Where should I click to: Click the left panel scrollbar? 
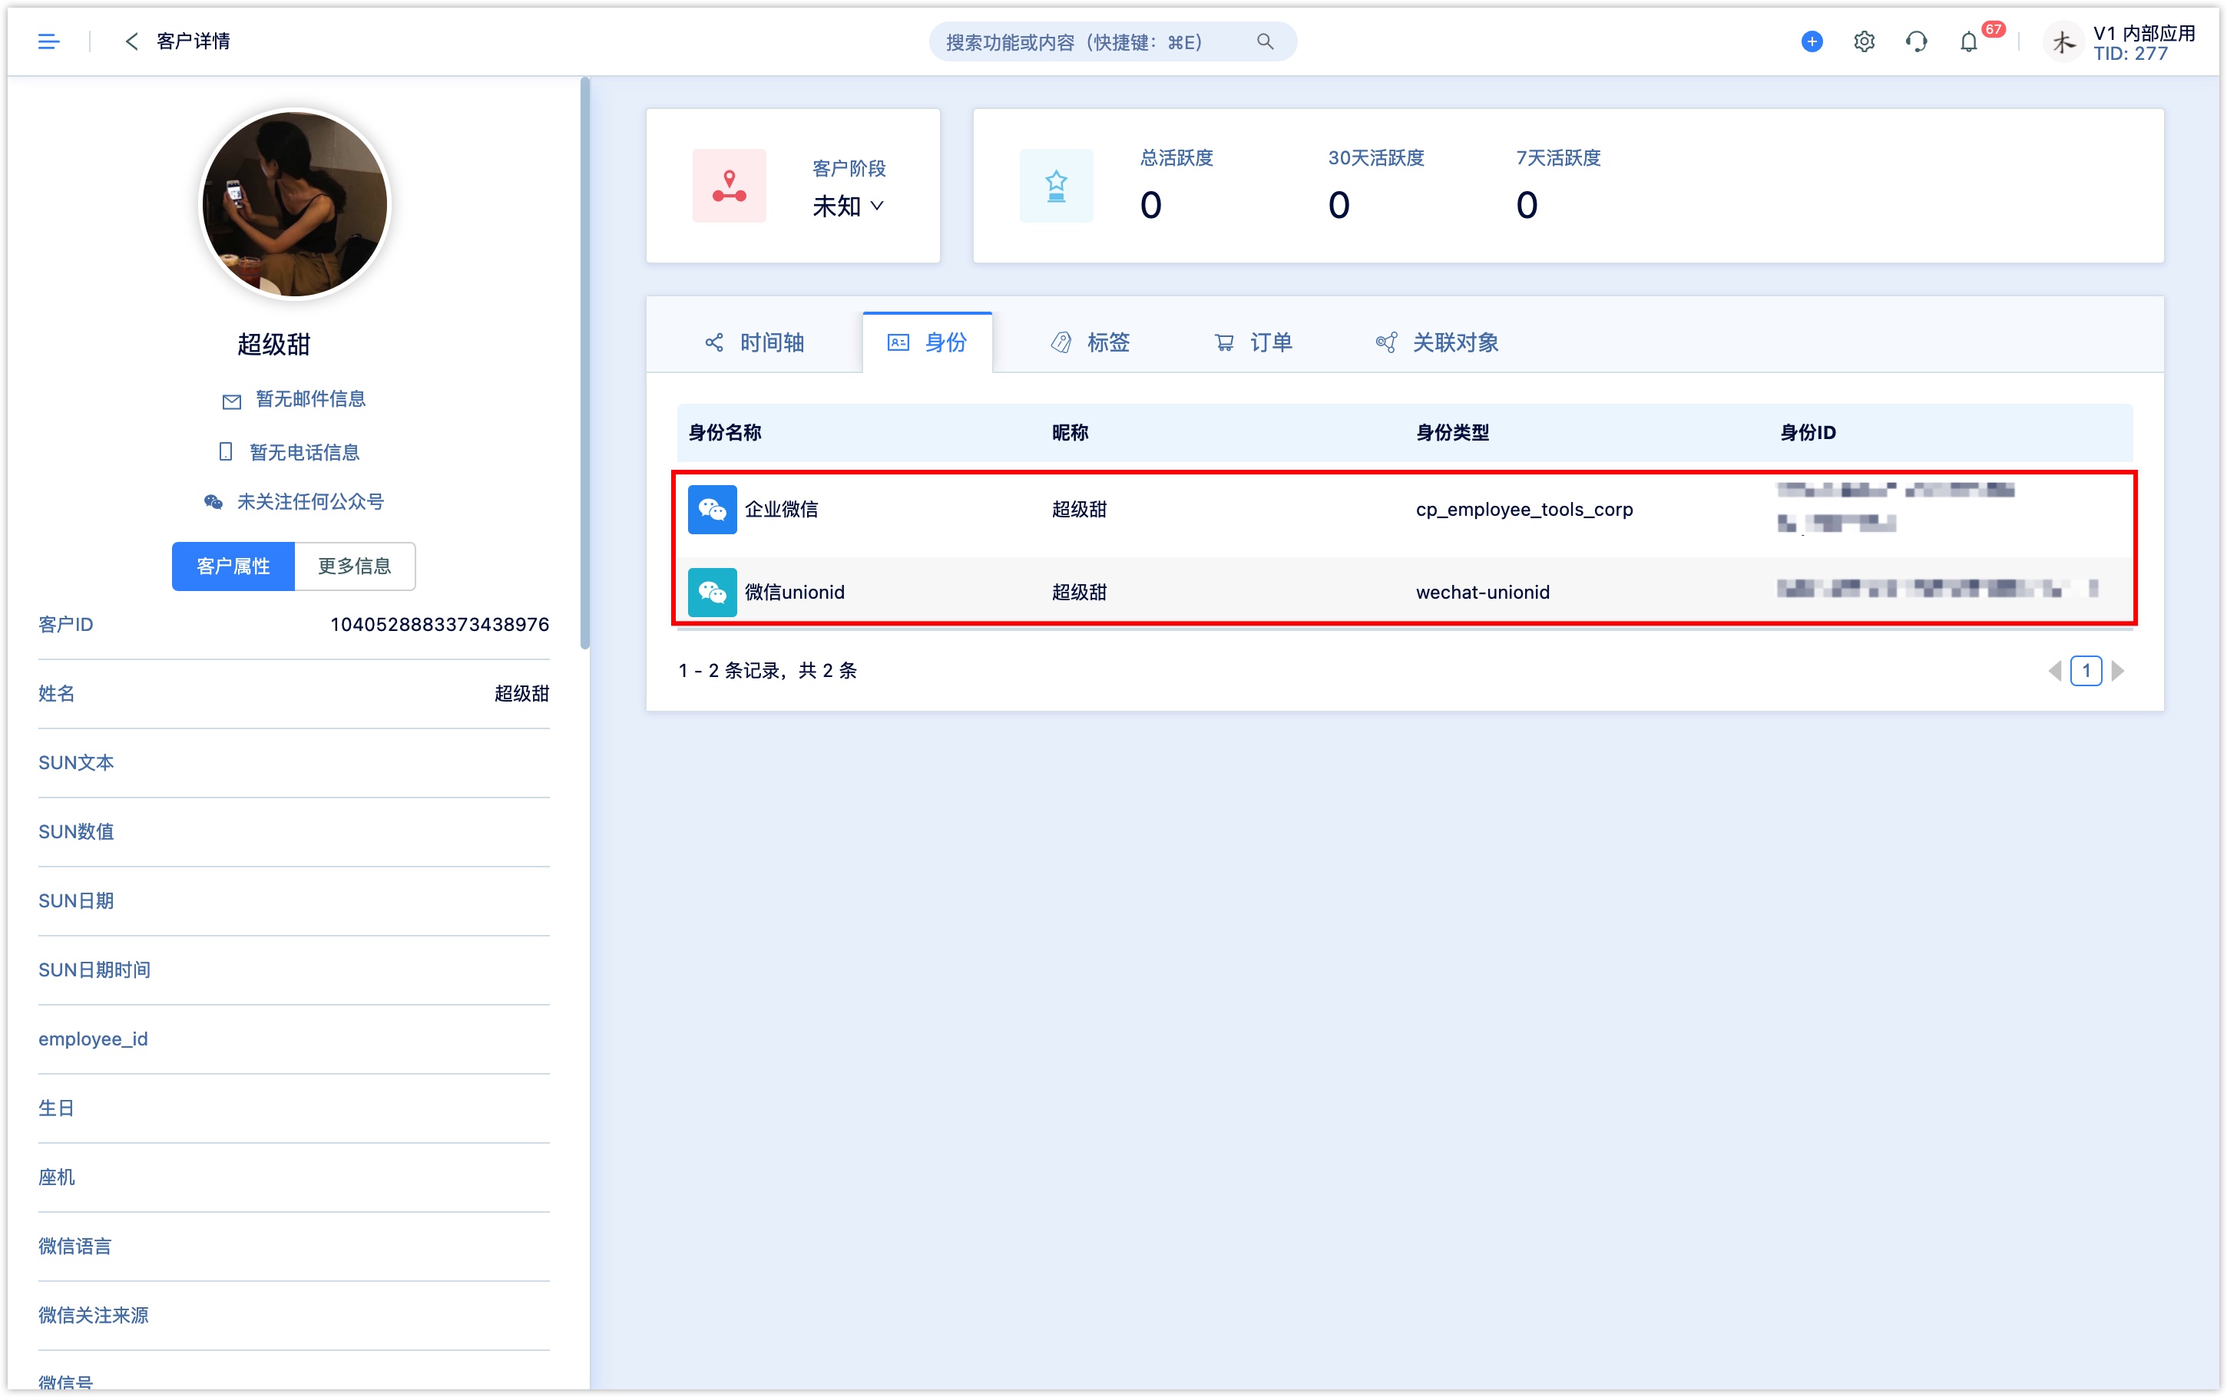pos(584,364)
